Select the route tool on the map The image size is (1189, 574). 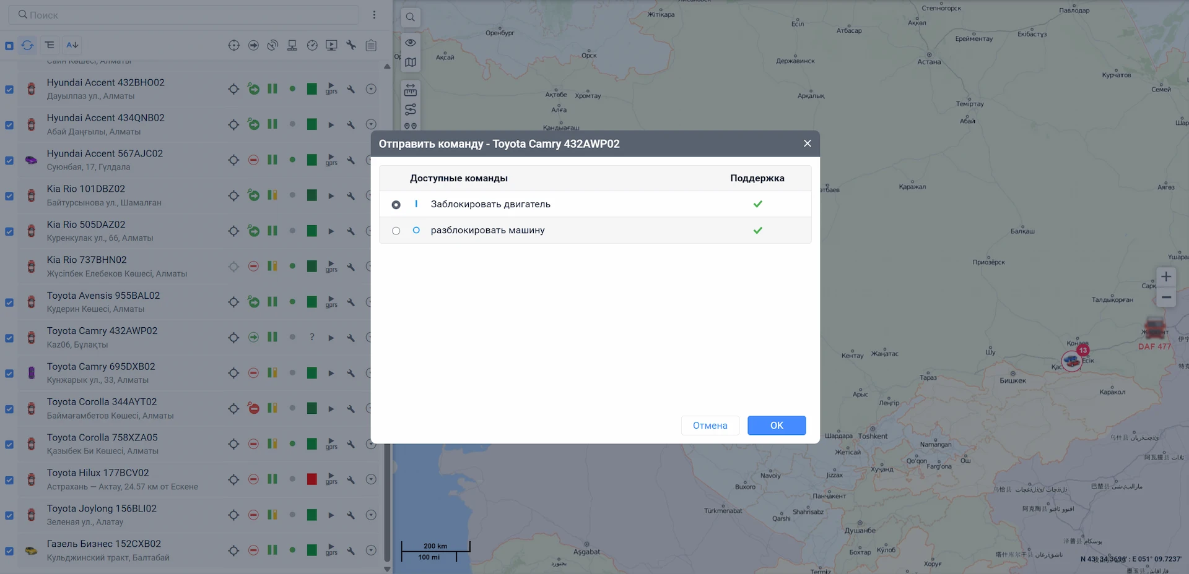point(411,109)
